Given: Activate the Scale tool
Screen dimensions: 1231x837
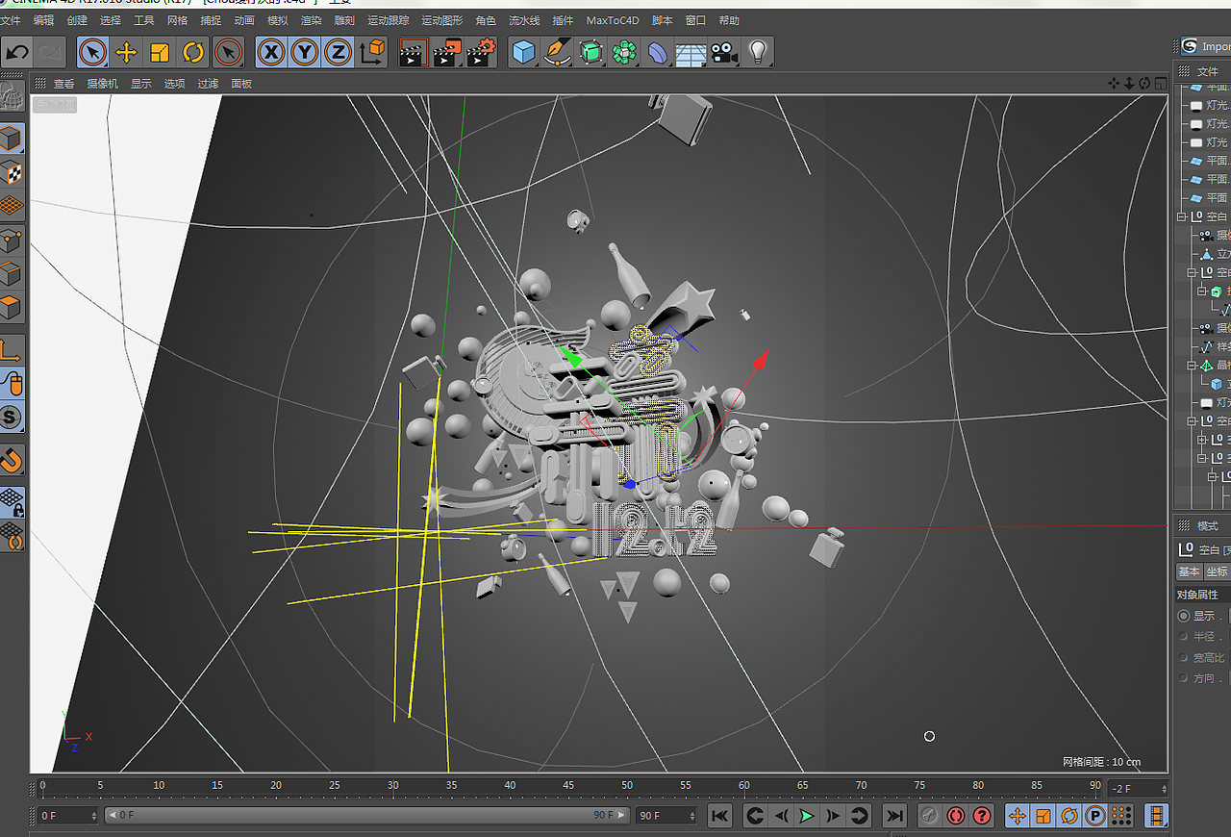Looking at the screenshot, I should coord(160,52).
